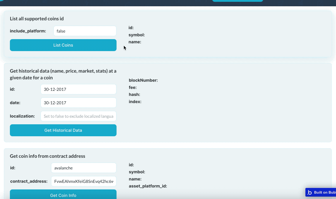Click the date: label

point(15,103)
